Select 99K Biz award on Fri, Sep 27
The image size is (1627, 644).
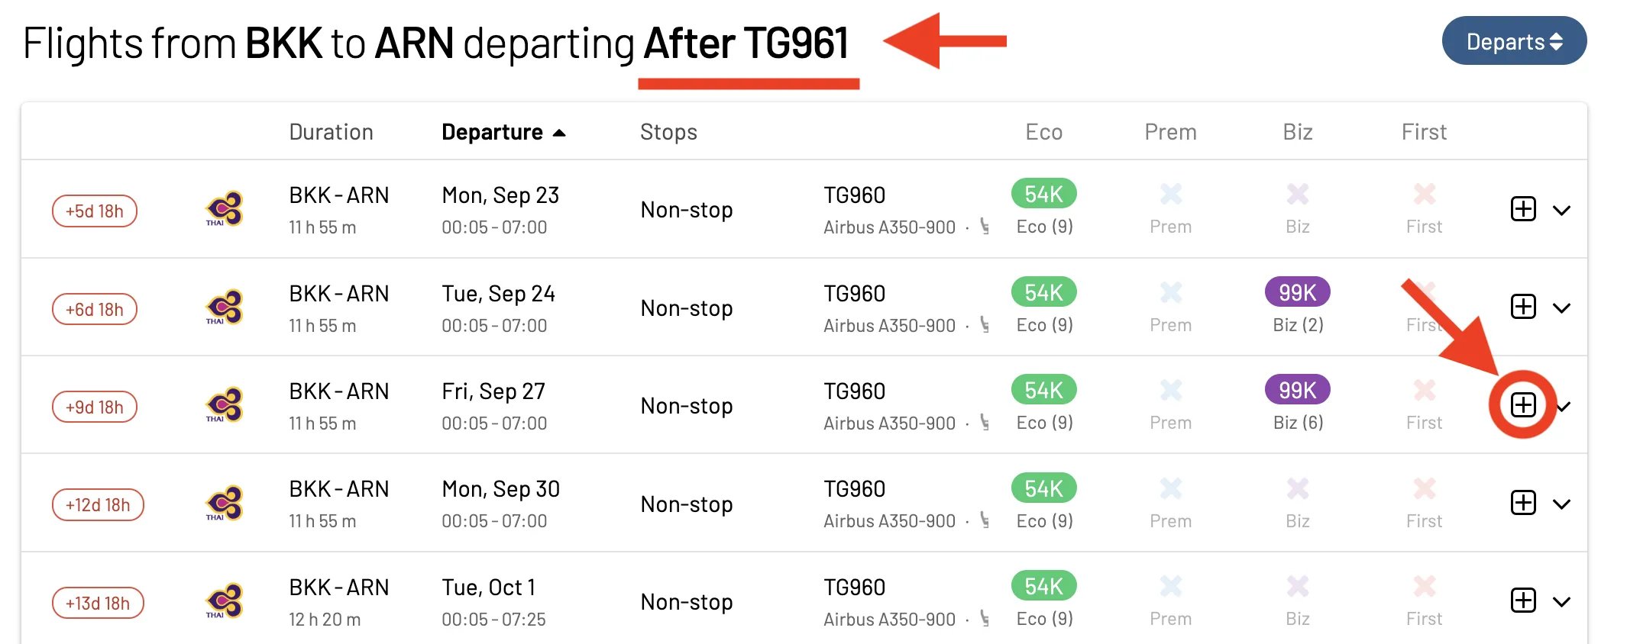click(x=1297, y=390)
